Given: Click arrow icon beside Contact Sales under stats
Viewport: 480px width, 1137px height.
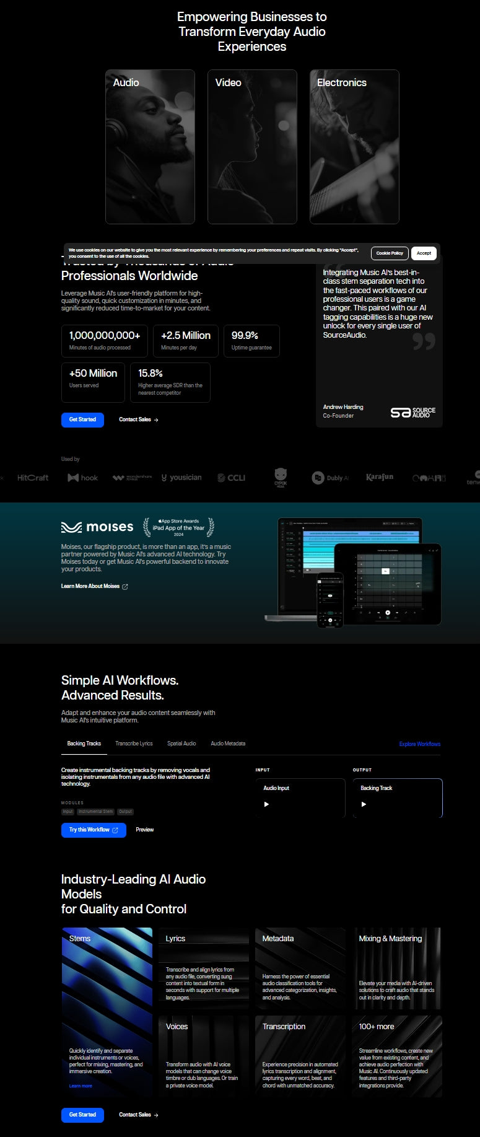Looking at the screenshot, I should tap(156, 420).
